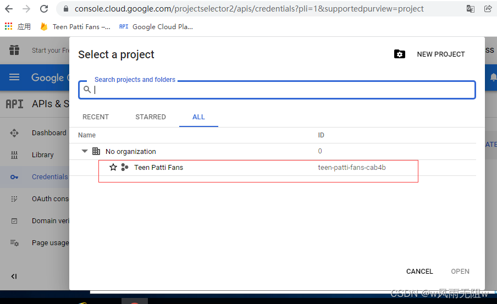Focus the Search projects and folders field
The height and width of the screenshot is (304, 497).
click(x=277, y=90)
